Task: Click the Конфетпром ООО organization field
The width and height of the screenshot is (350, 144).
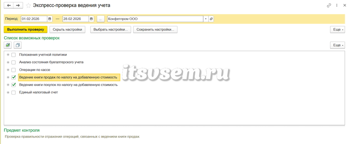Action: click(x=155, y=19)
